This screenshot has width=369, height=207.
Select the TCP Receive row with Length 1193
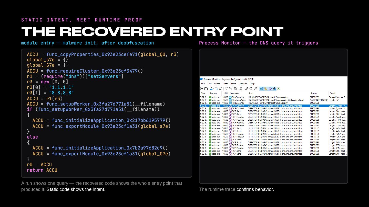pyautogui.click(x=273, y=120)
